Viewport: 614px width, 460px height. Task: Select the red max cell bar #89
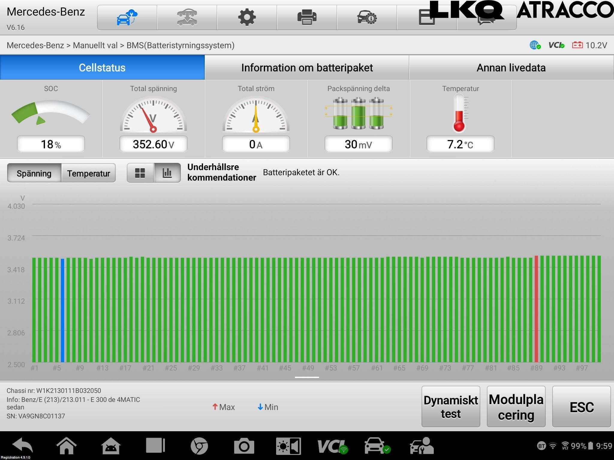(x=536, y=308)
